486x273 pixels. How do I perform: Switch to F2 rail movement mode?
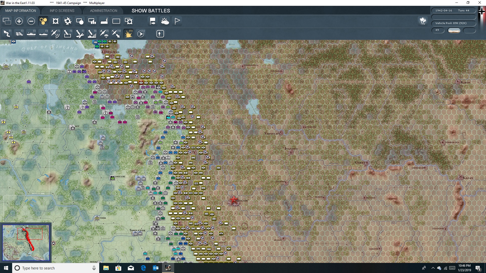coord(19,33)
